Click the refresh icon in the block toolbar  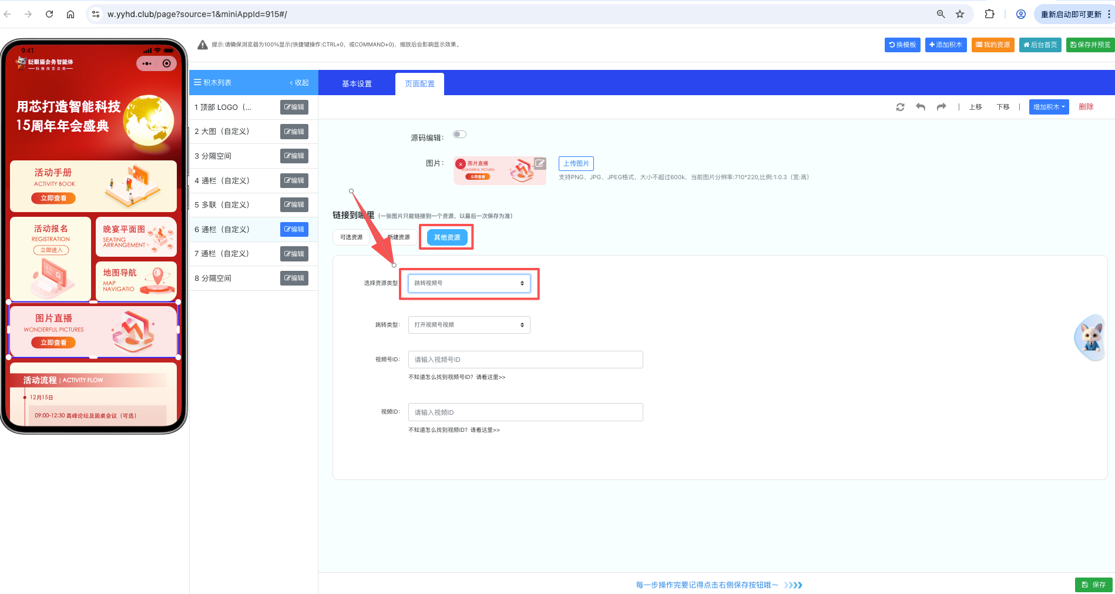[900, 107]
